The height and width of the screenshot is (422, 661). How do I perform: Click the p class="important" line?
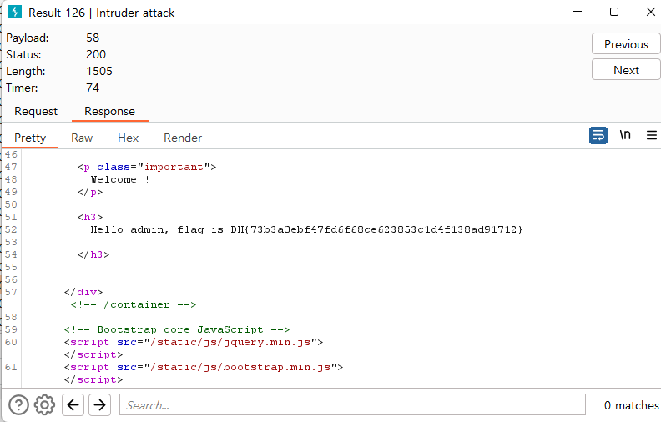(x=147, y=167)
